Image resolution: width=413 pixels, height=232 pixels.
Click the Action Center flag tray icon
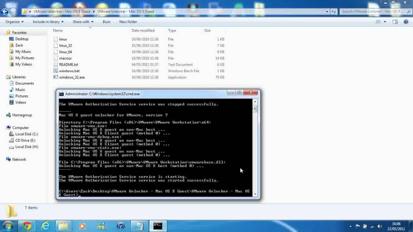[358, 226]
